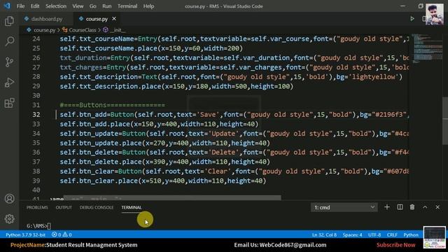Open the terminal selector dropdown '1: cmd'
The width and height of the screenshot is (448, 252).
(x=344, y=207)
